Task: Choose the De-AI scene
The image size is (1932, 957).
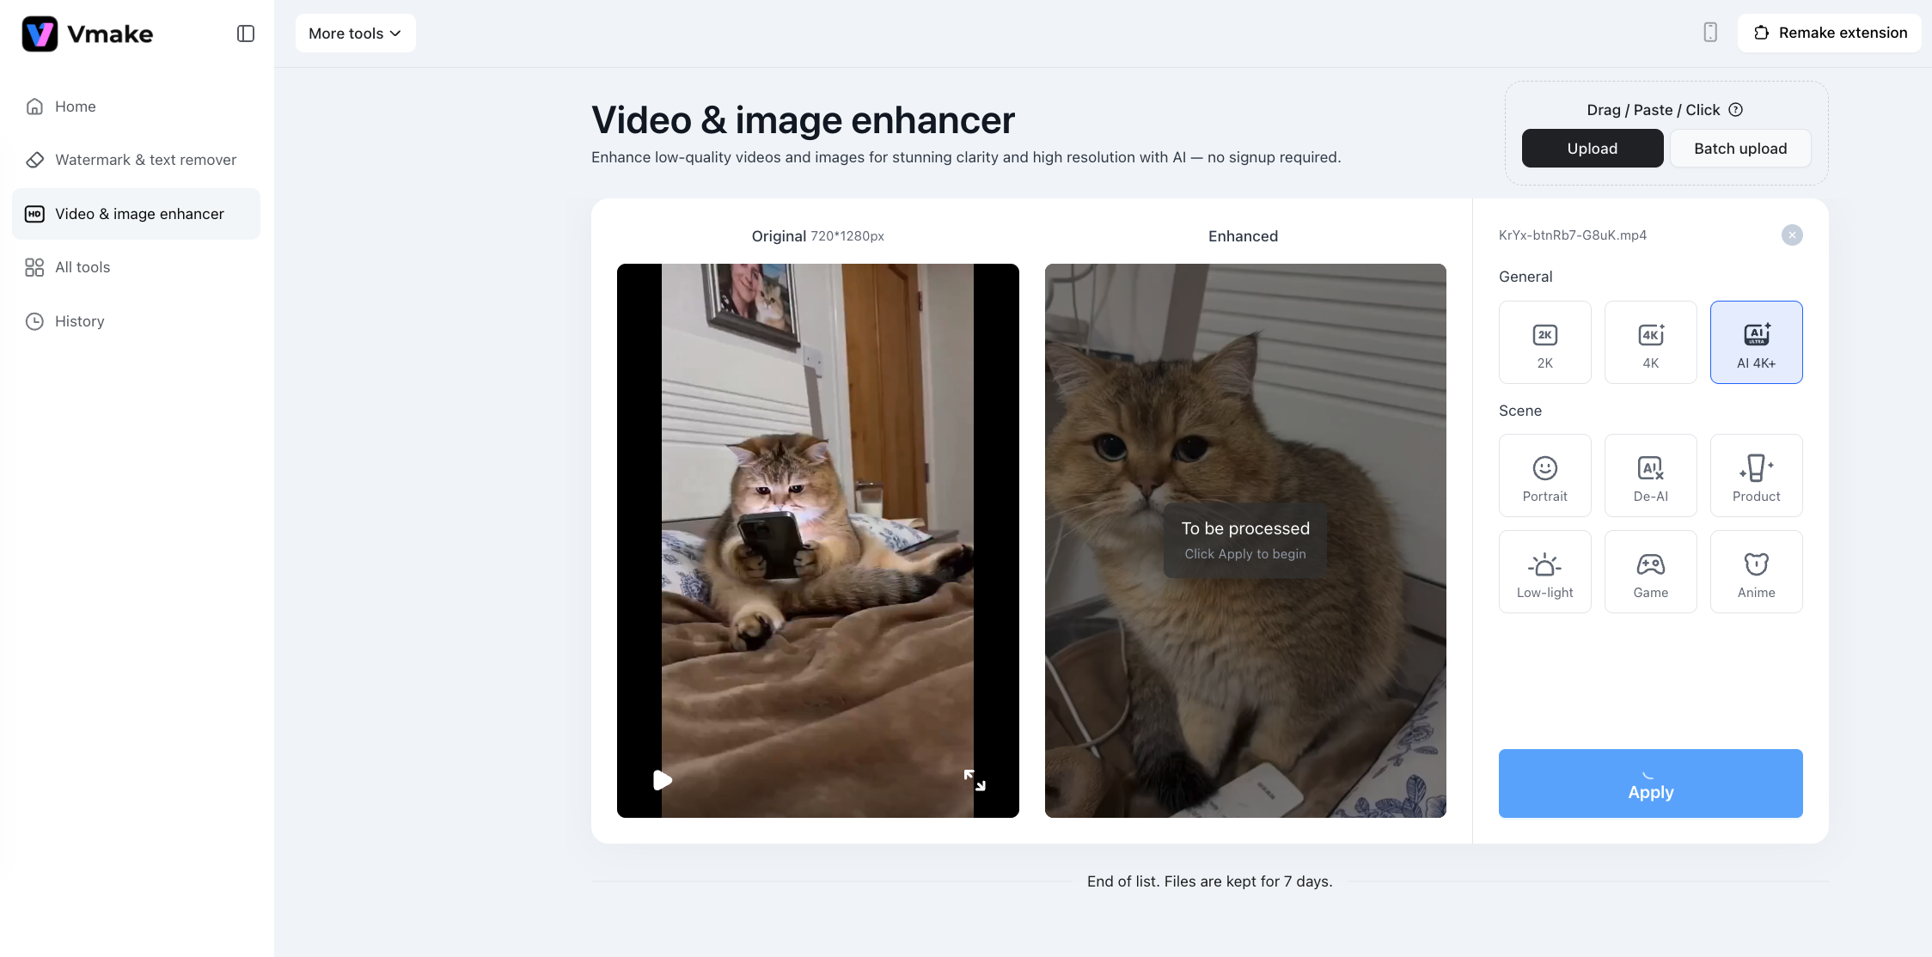Action: 1650,476
